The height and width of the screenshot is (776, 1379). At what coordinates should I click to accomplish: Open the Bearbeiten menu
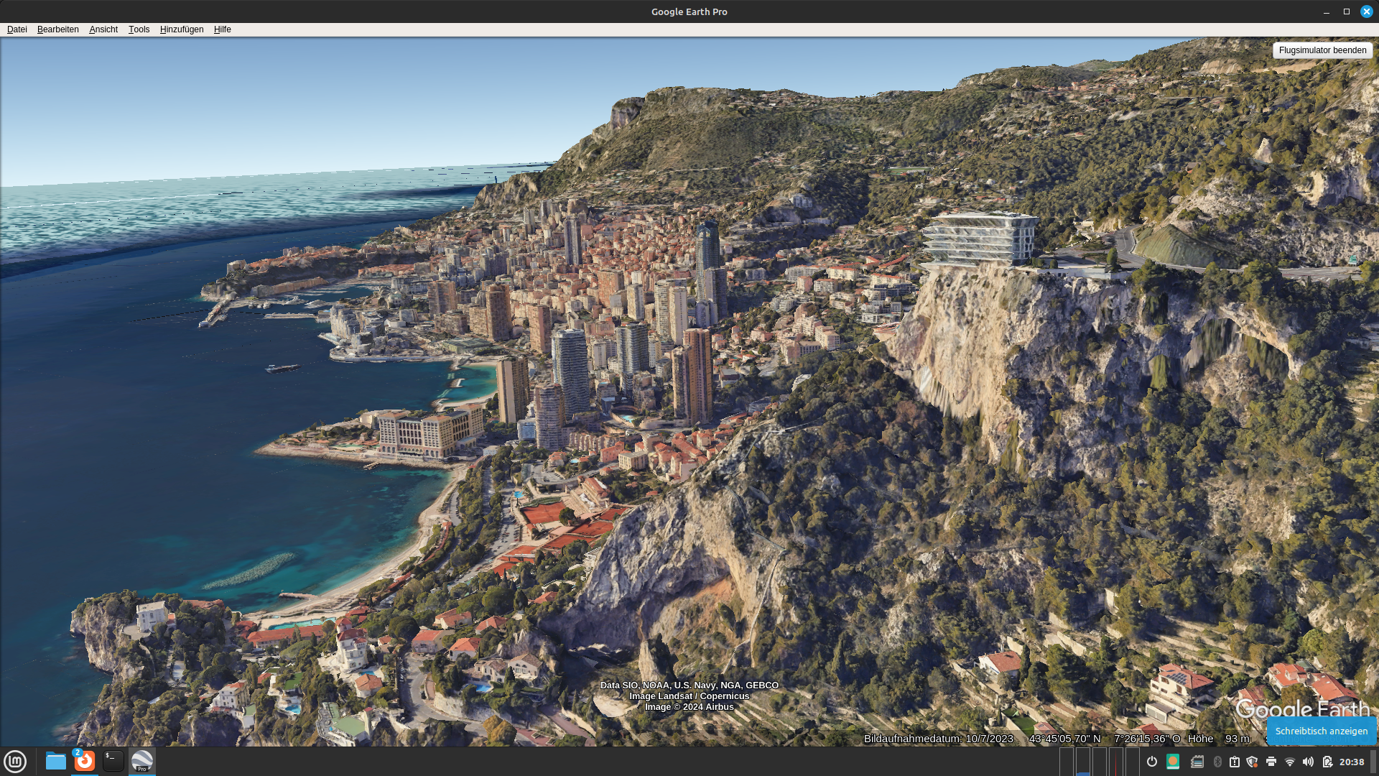click(x=57, y=29)
